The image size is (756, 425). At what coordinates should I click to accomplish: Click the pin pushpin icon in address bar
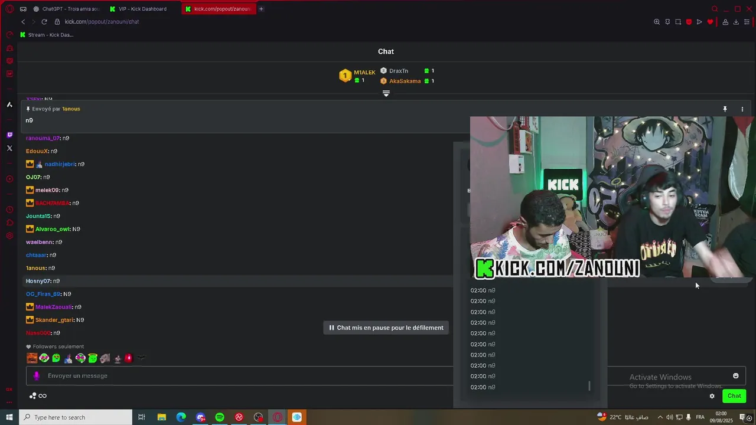tap(667, 22)
